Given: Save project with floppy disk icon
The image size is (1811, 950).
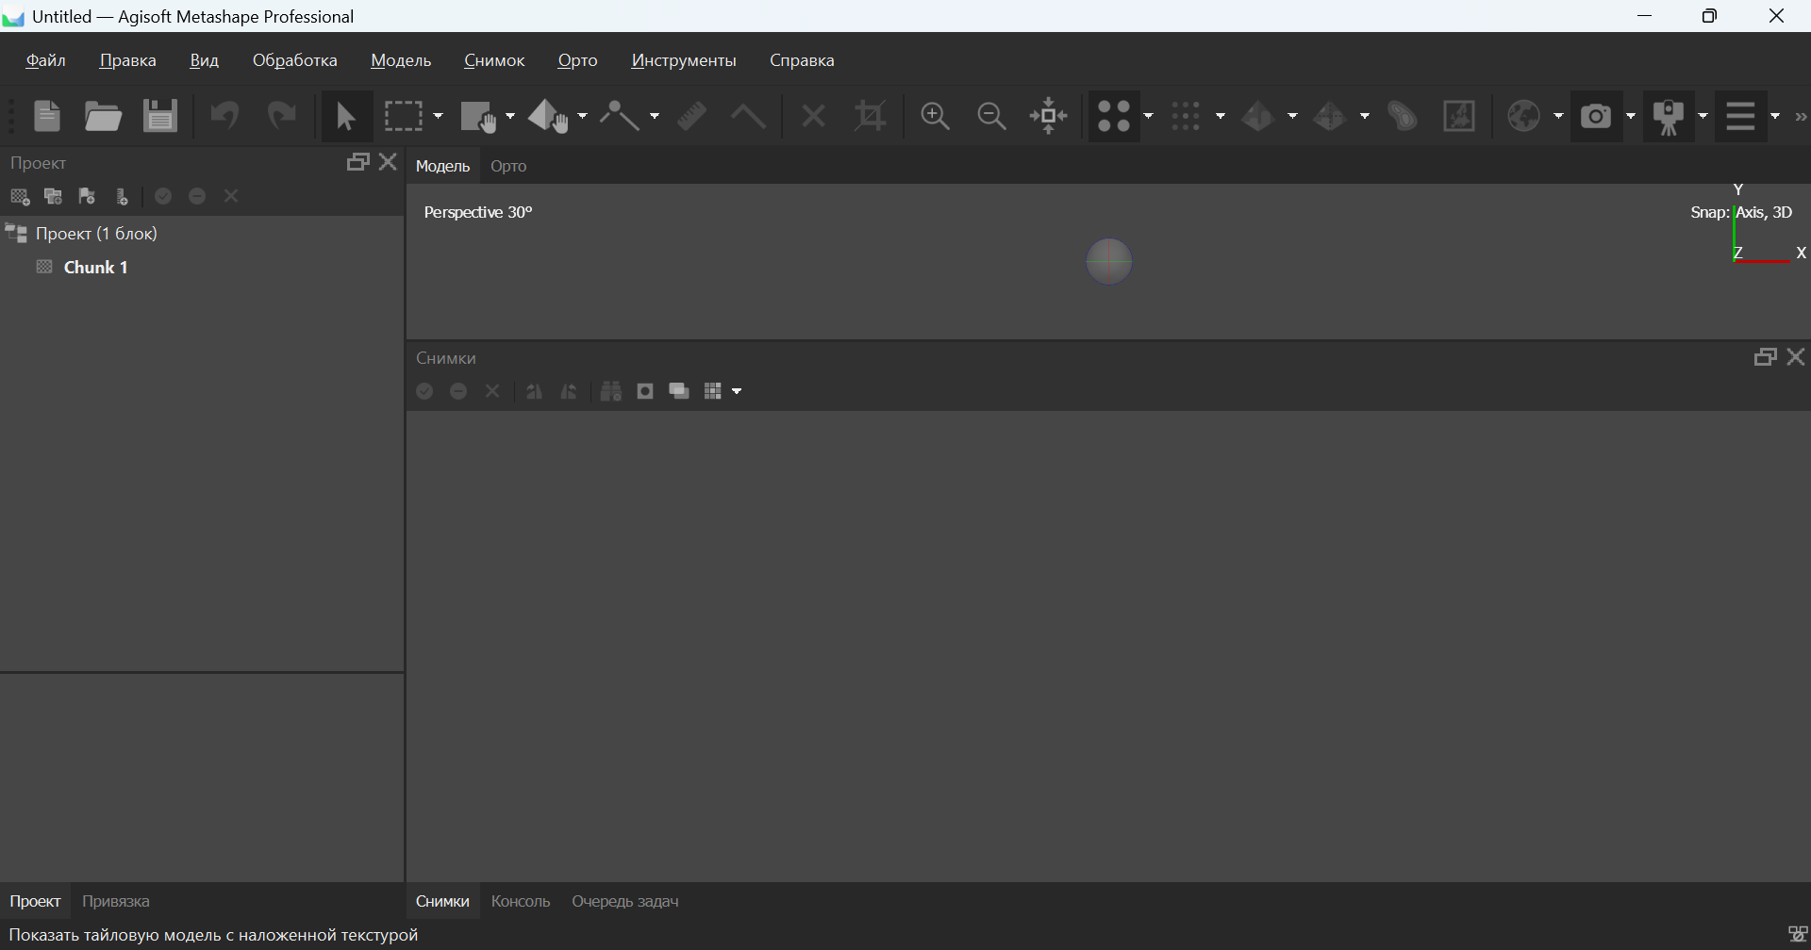Looking at the screenshot, I should coord(160,117).
